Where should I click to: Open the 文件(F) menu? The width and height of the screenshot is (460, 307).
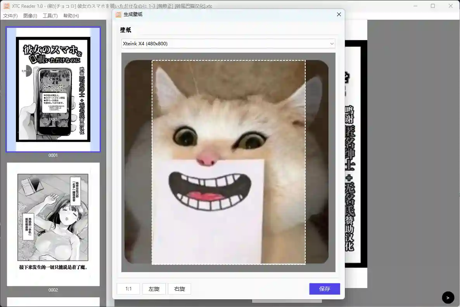coord(10,16)
